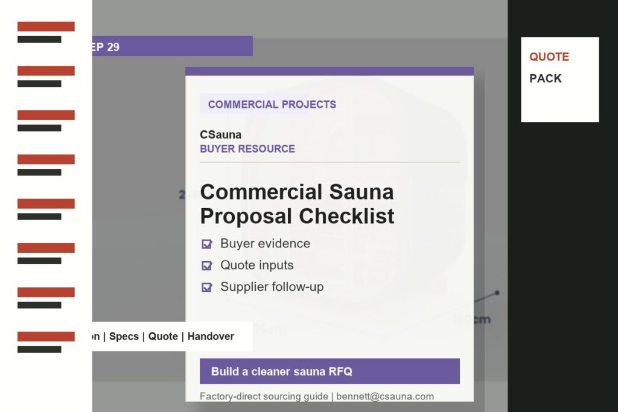Click the 'Handover' step label
This screenshot has width=618, height=412.
click(x=211, y=337)
